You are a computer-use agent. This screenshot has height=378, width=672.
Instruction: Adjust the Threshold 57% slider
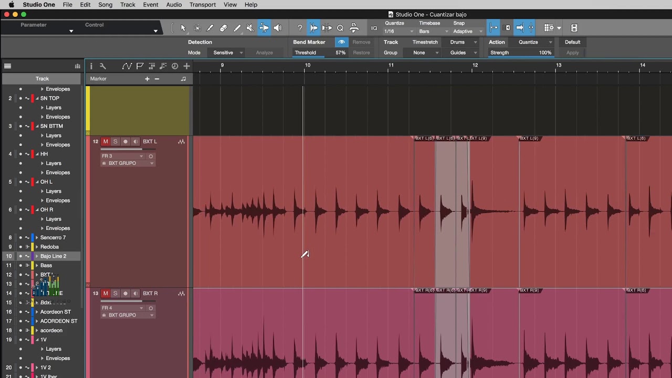[320, 53]
